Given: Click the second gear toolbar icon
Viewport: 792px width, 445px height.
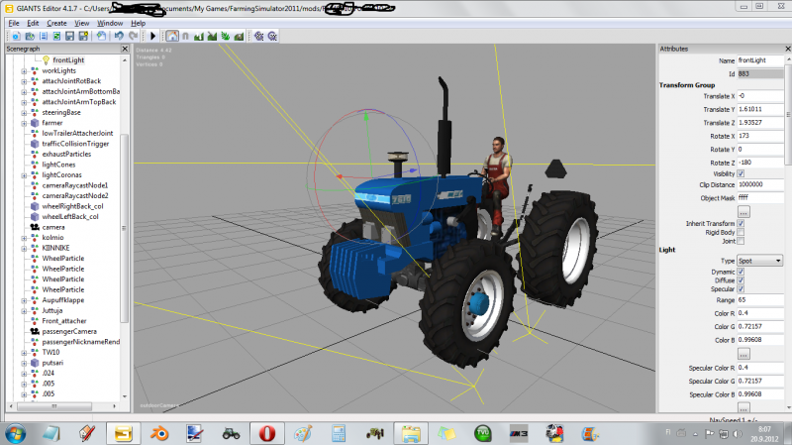Looking at the screenshot, I should pyautogui.click(x=273, y=36).
